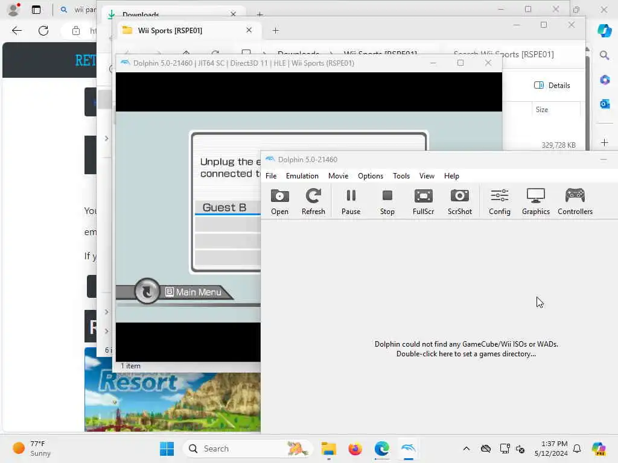The height and width of the screenshot is (463, 618).
Task: Show hidden system tray icons
Action: [467, 449]
